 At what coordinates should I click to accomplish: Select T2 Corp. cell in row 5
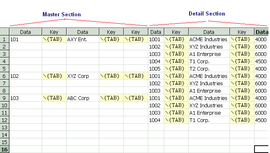coord(209,69)
